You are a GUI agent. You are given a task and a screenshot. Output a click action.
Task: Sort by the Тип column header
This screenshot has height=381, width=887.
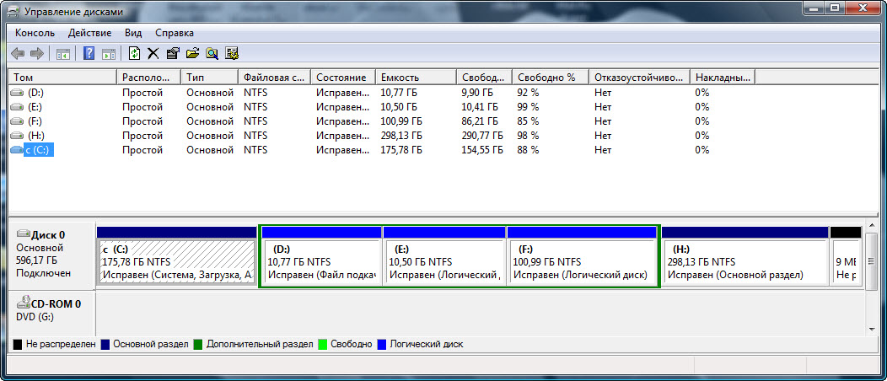209,78
